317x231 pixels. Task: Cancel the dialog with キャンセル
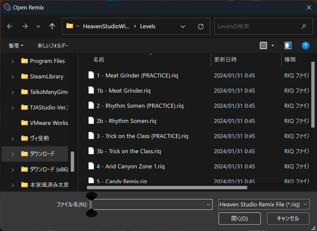tap(288, 218)
